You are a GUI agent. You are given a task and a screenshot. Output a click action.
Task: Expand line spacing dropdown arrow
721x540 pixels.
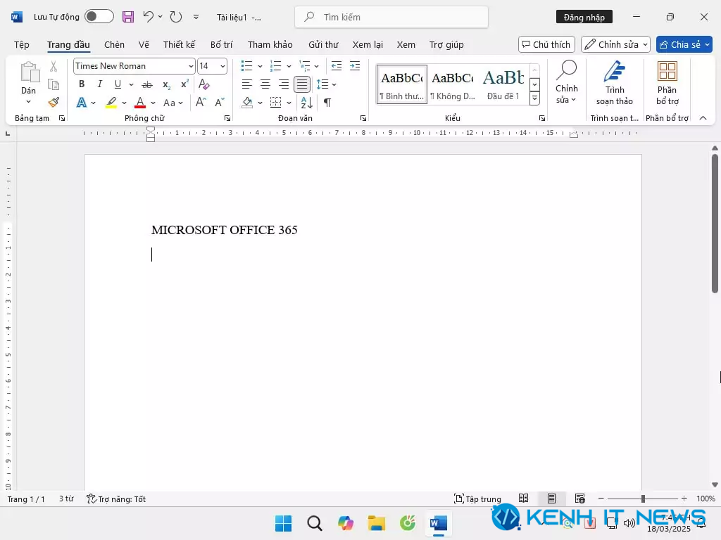pos(334,84)
